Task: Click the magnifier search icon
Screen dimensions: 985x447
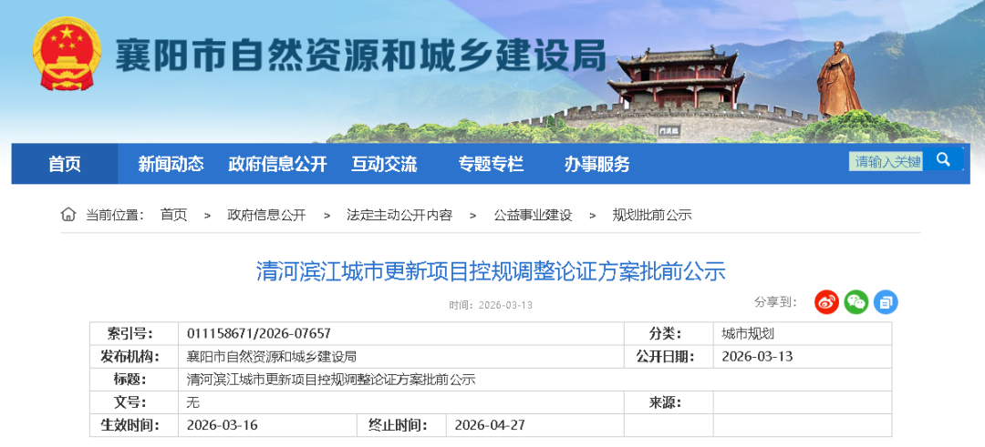Action: pos(943,160)
